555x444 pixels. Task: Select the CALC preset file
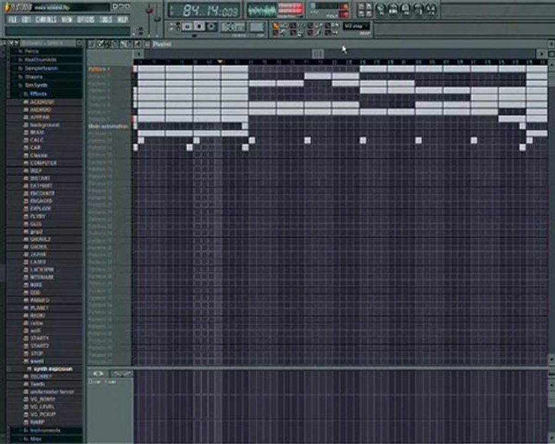[x=35, y=140]
